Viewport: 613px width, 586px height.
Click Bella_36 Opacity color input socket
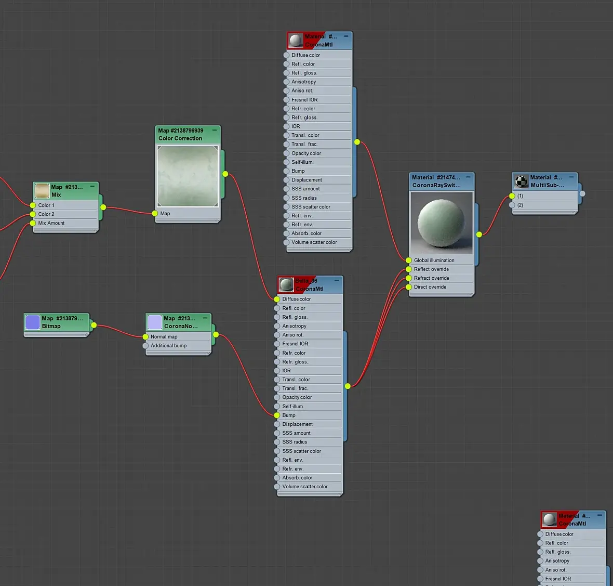point(277,397)
